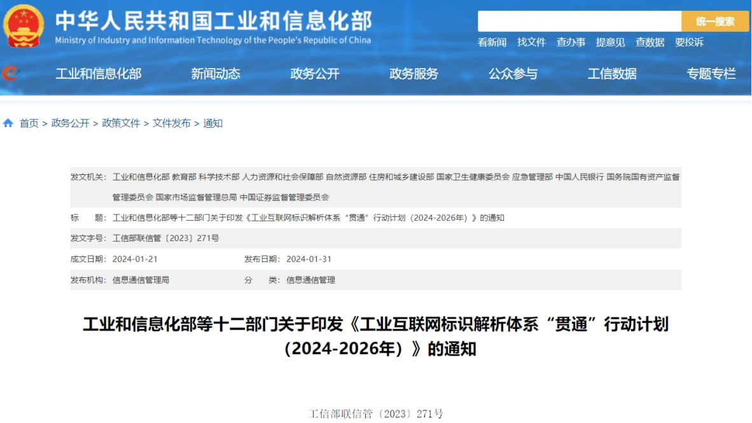Click the document number 工信部联信管〔2023〕271号 in the table

pyautogui.click(x=166, y=239)
